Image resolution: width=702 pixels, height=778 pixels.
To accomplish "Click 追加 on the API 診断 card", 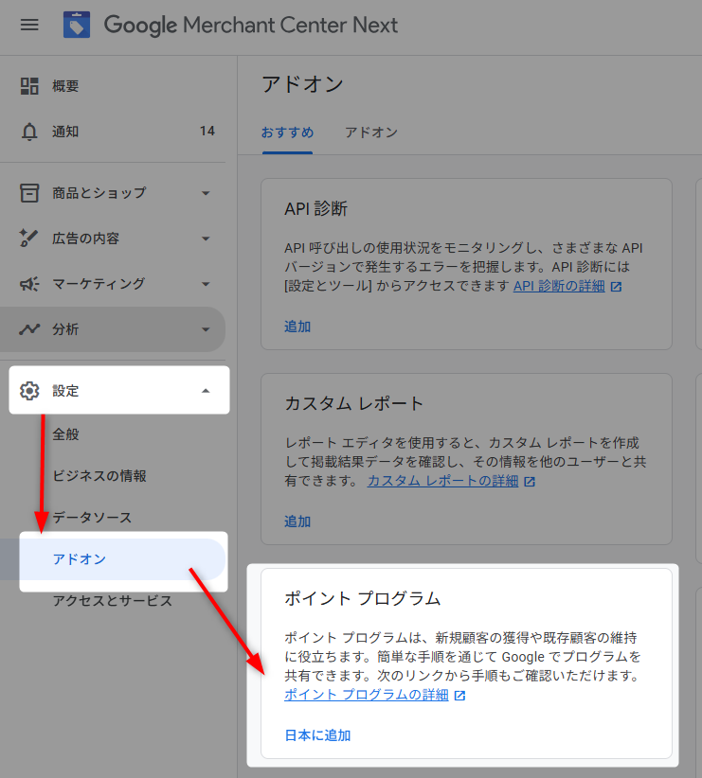I will pos(297,327).
